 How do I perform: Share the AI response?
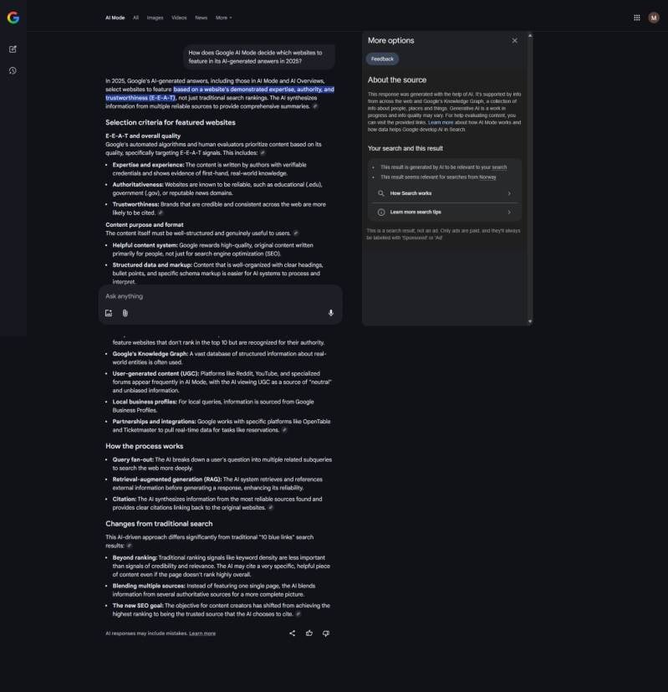(293, 633)
